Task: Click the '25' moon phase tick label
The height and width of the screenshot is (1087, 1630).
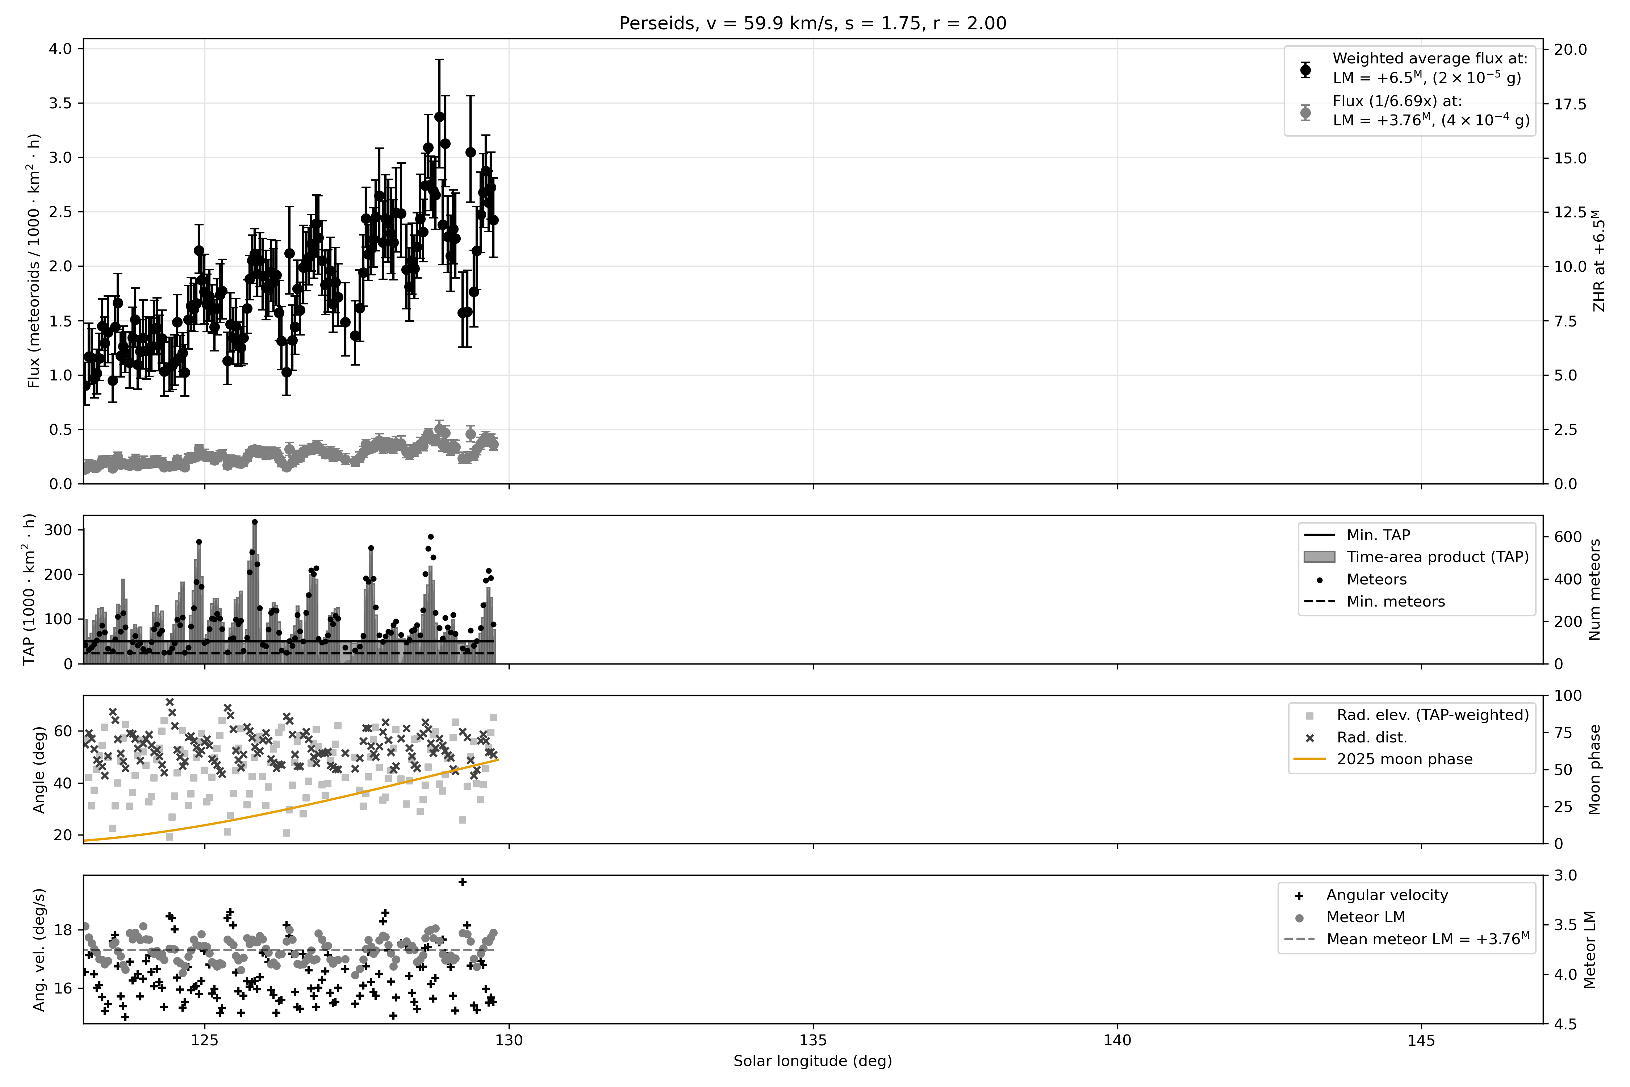Action: tap(1563, 808)
